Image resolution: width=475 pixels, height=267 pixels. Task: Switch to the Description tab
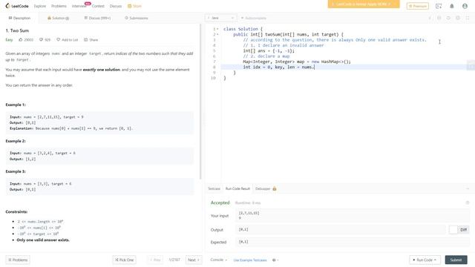tap(19, 18)
